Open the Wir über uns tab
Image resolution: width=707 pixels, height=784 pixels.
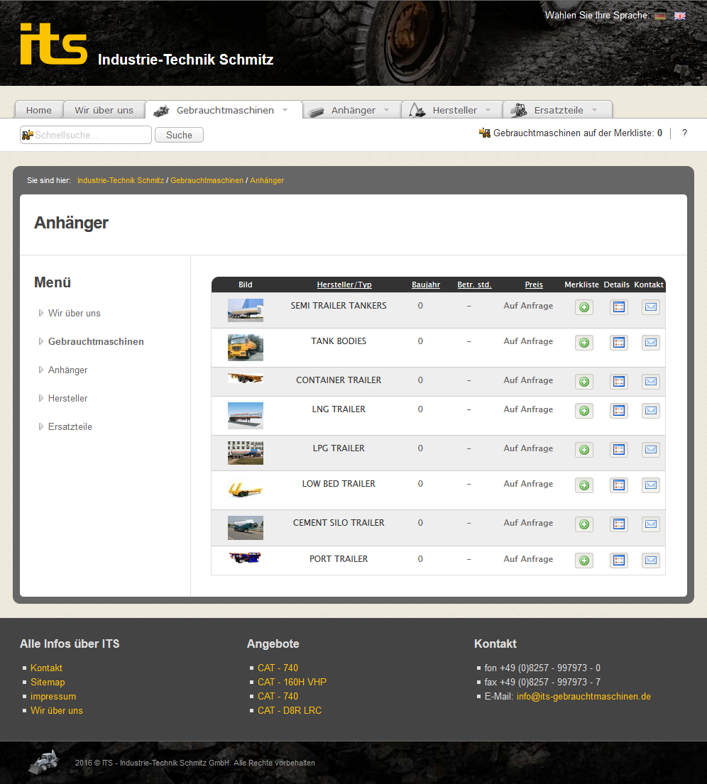[104, 110]
